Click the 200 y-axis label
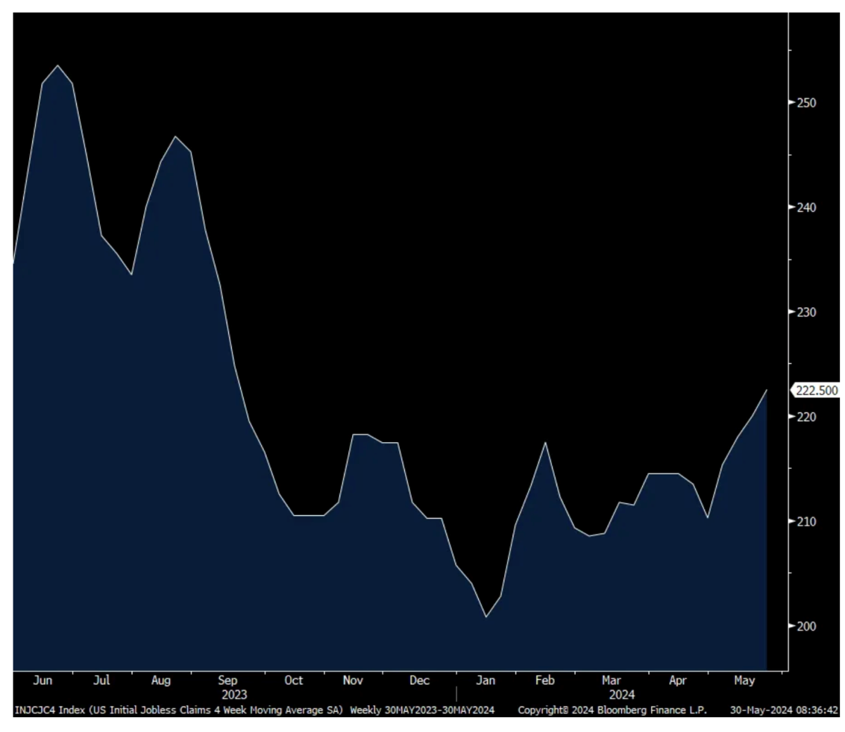The image size is (845, 732). click(806, 626)
